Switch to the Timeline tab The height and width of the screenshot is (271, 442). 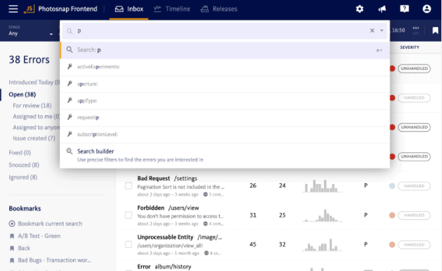tap(172, 9)
